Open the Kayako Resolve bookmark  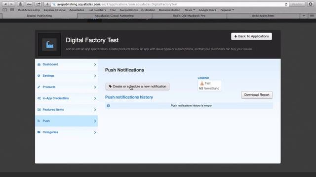tap(55, 10)
